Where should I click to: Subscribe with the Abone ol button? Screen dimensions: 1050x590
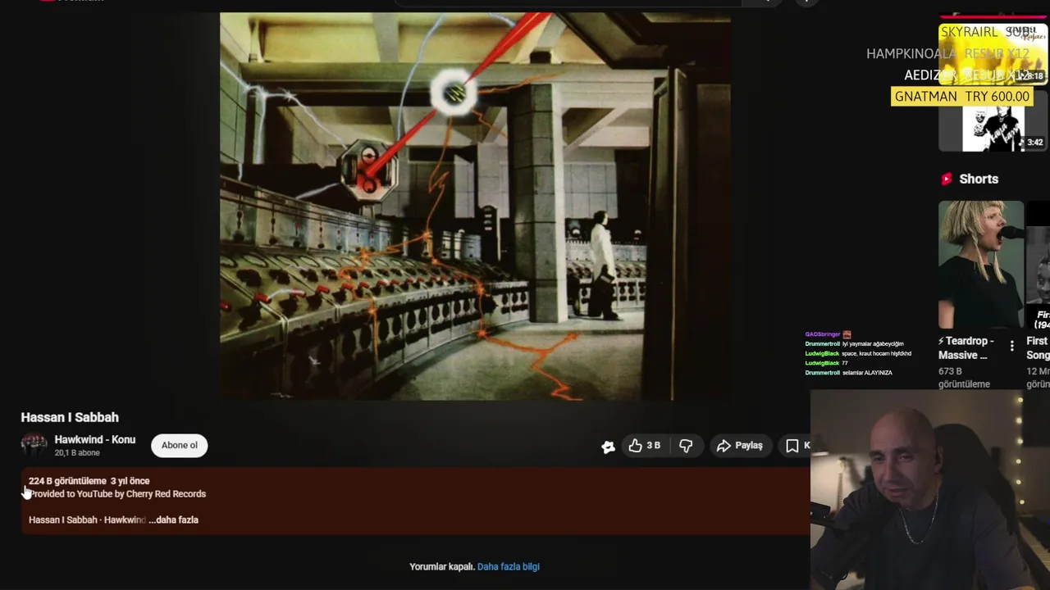pyautogui.click(x=180, y=446)
